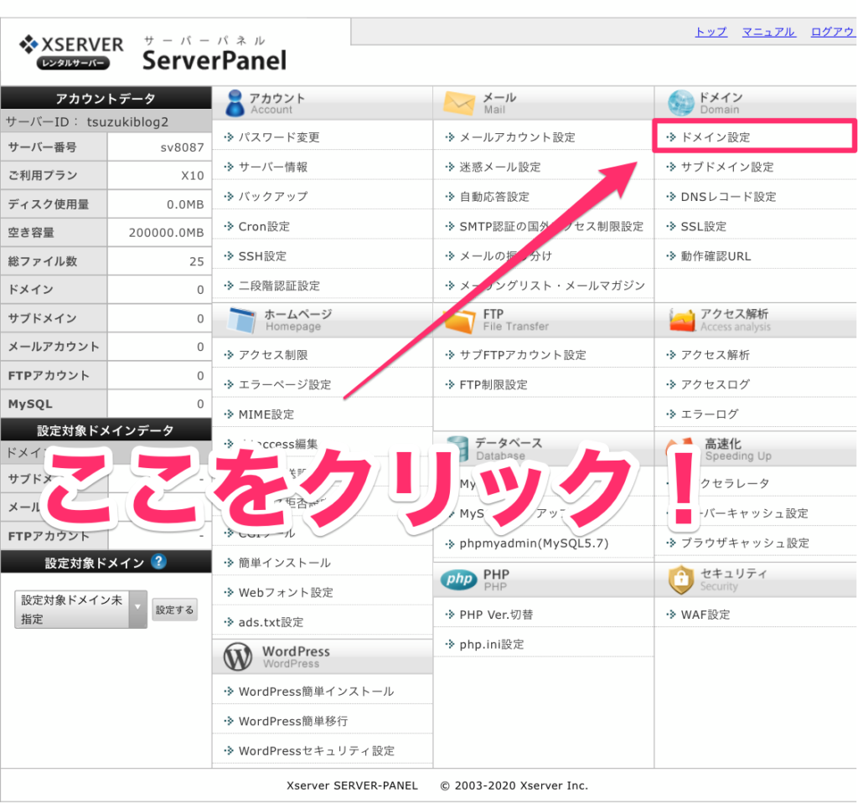Open 二段階認証設定
Screen dimensions: 858x803
pos(279,286)
